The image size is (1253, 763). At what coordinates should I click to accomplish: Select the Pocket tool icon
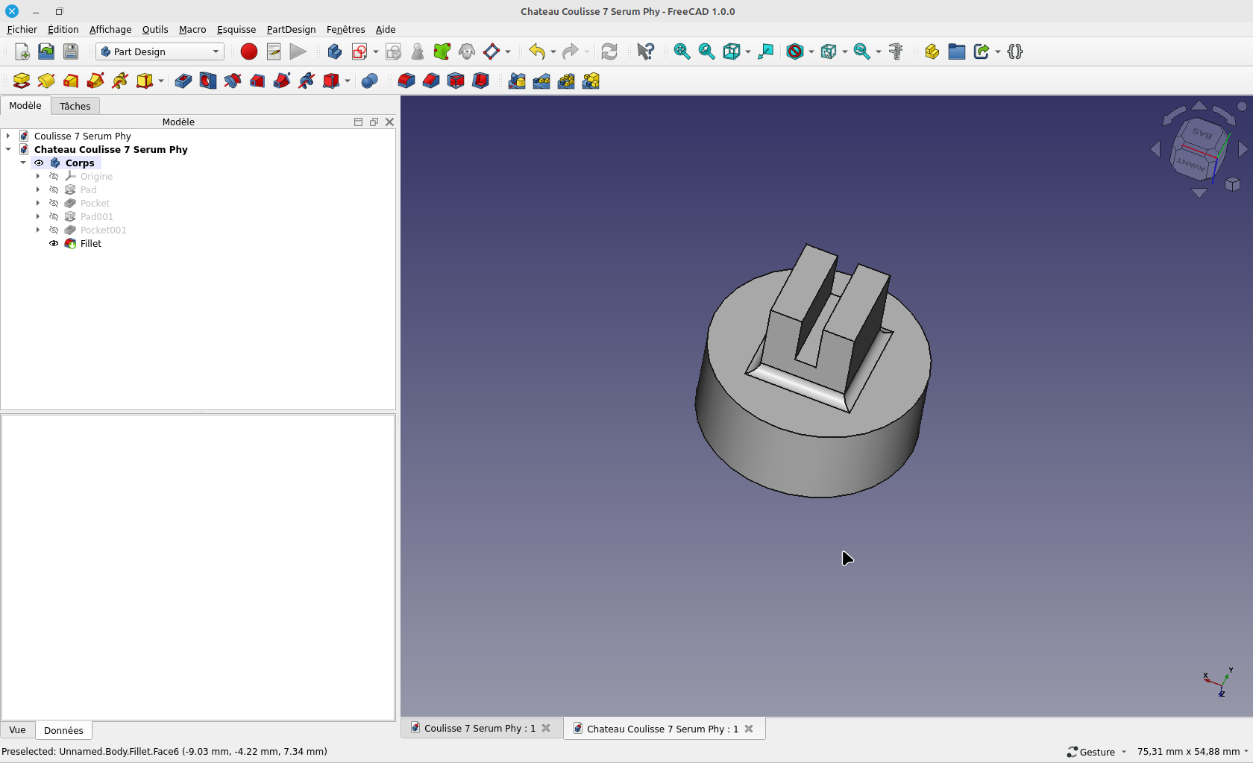183,81
